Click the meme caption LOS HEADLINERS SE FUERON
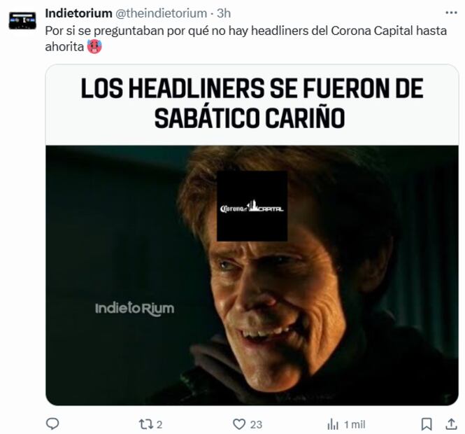The height and width of the screenshot is (434, 465). coord(252,103)
